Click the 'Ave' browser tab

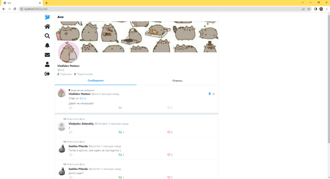pos(21,3)
